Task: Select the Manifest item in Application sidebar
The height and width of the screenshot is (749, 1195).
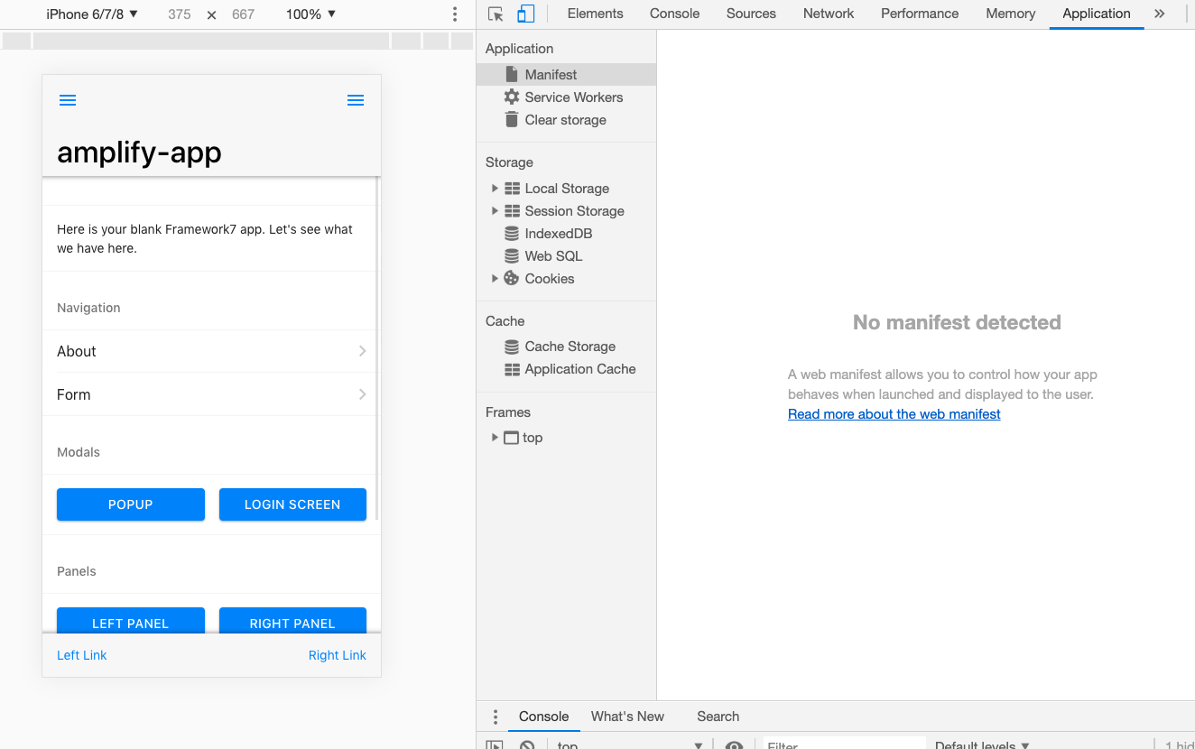Action: [567, 75]
